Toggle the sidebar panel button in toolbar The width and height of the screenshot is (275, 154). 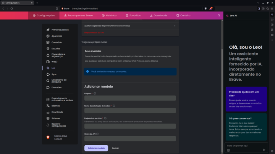click(x=259, y=8)
